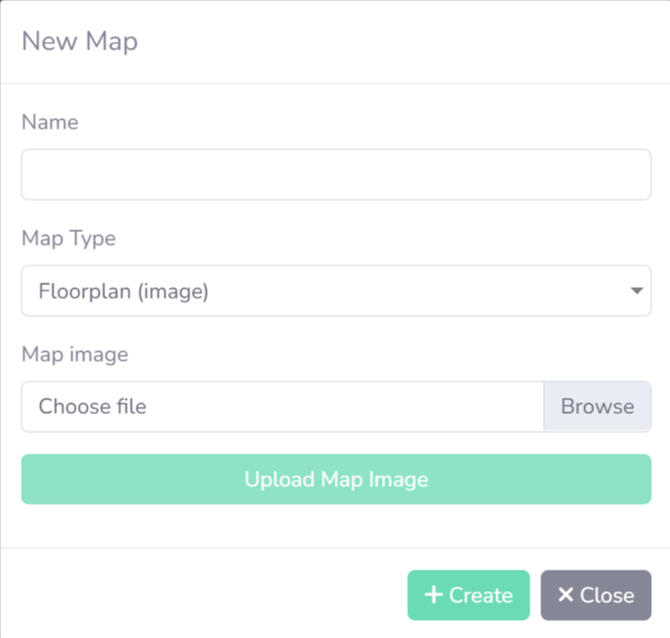
Task: Click the "Choose file" placeholder text
Action: 92,407
